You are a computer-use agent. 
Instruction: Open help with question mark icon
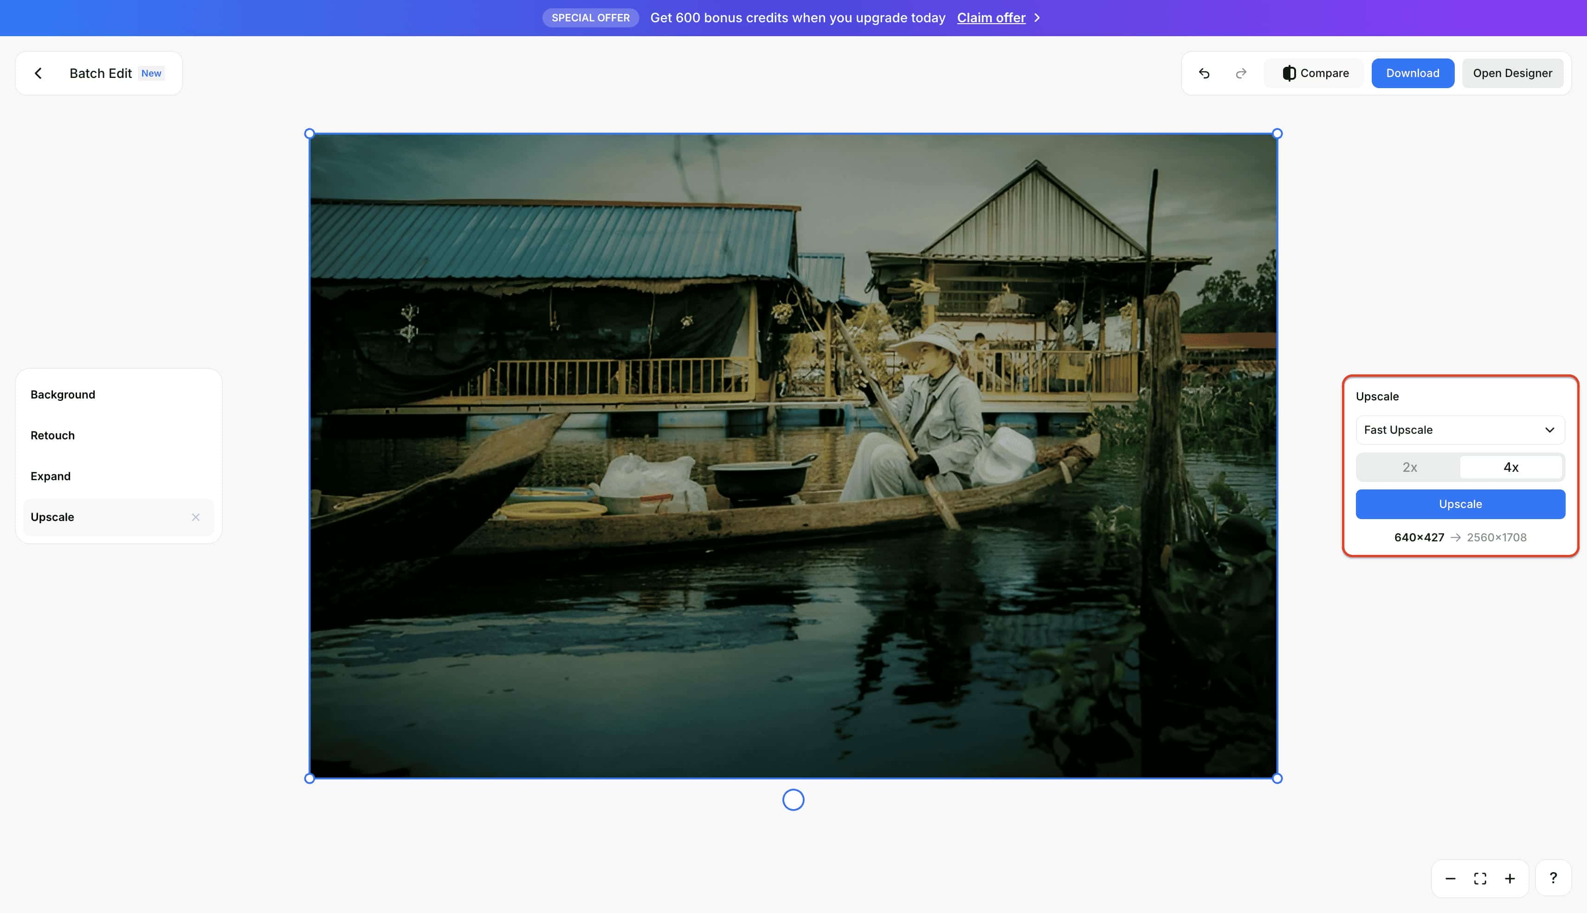point(1553,878)
